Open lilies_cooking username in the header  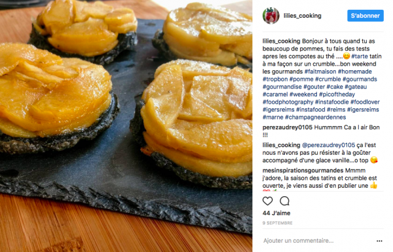tap(302, 16)
